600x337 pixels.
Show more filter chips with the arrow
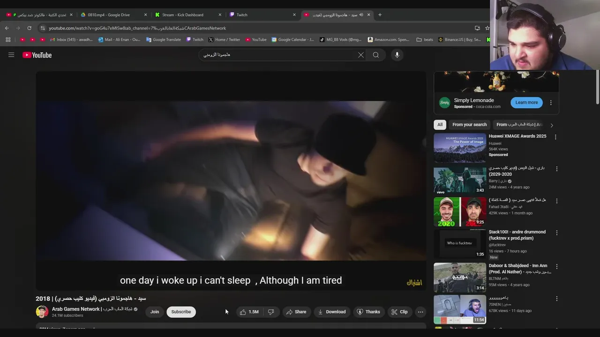(552, 125)
